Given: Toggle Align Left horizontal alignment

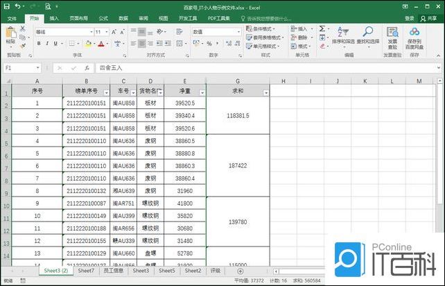Looking at the screenshot, I should (133, 43).
